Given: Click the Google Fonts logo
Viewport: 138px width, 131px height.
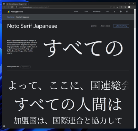Looking at the screenshot, I should 15,12.
